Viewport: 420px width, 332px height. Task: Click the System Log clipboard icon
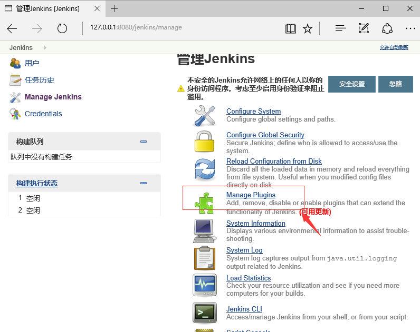tap(205, 258)
